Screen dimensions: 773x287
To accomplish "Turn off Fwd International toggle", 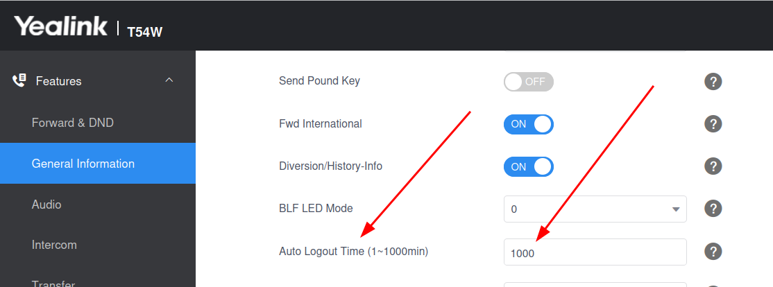I will [529, 124].
